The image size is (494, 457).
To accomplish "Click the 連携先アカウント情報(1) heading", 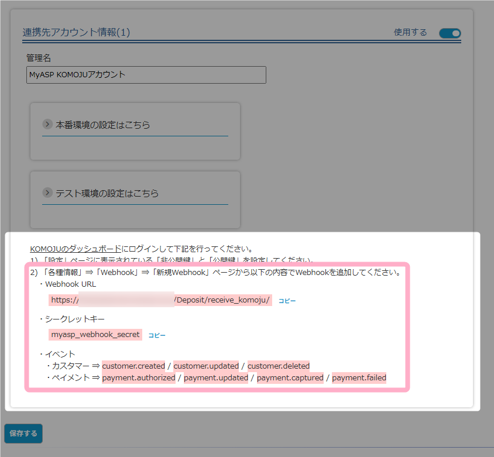I will [76, 32].
